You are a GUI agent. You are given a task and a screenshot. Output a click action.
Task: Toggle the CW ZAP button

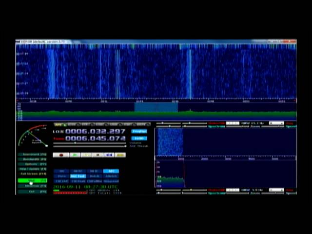pos(61,181)
